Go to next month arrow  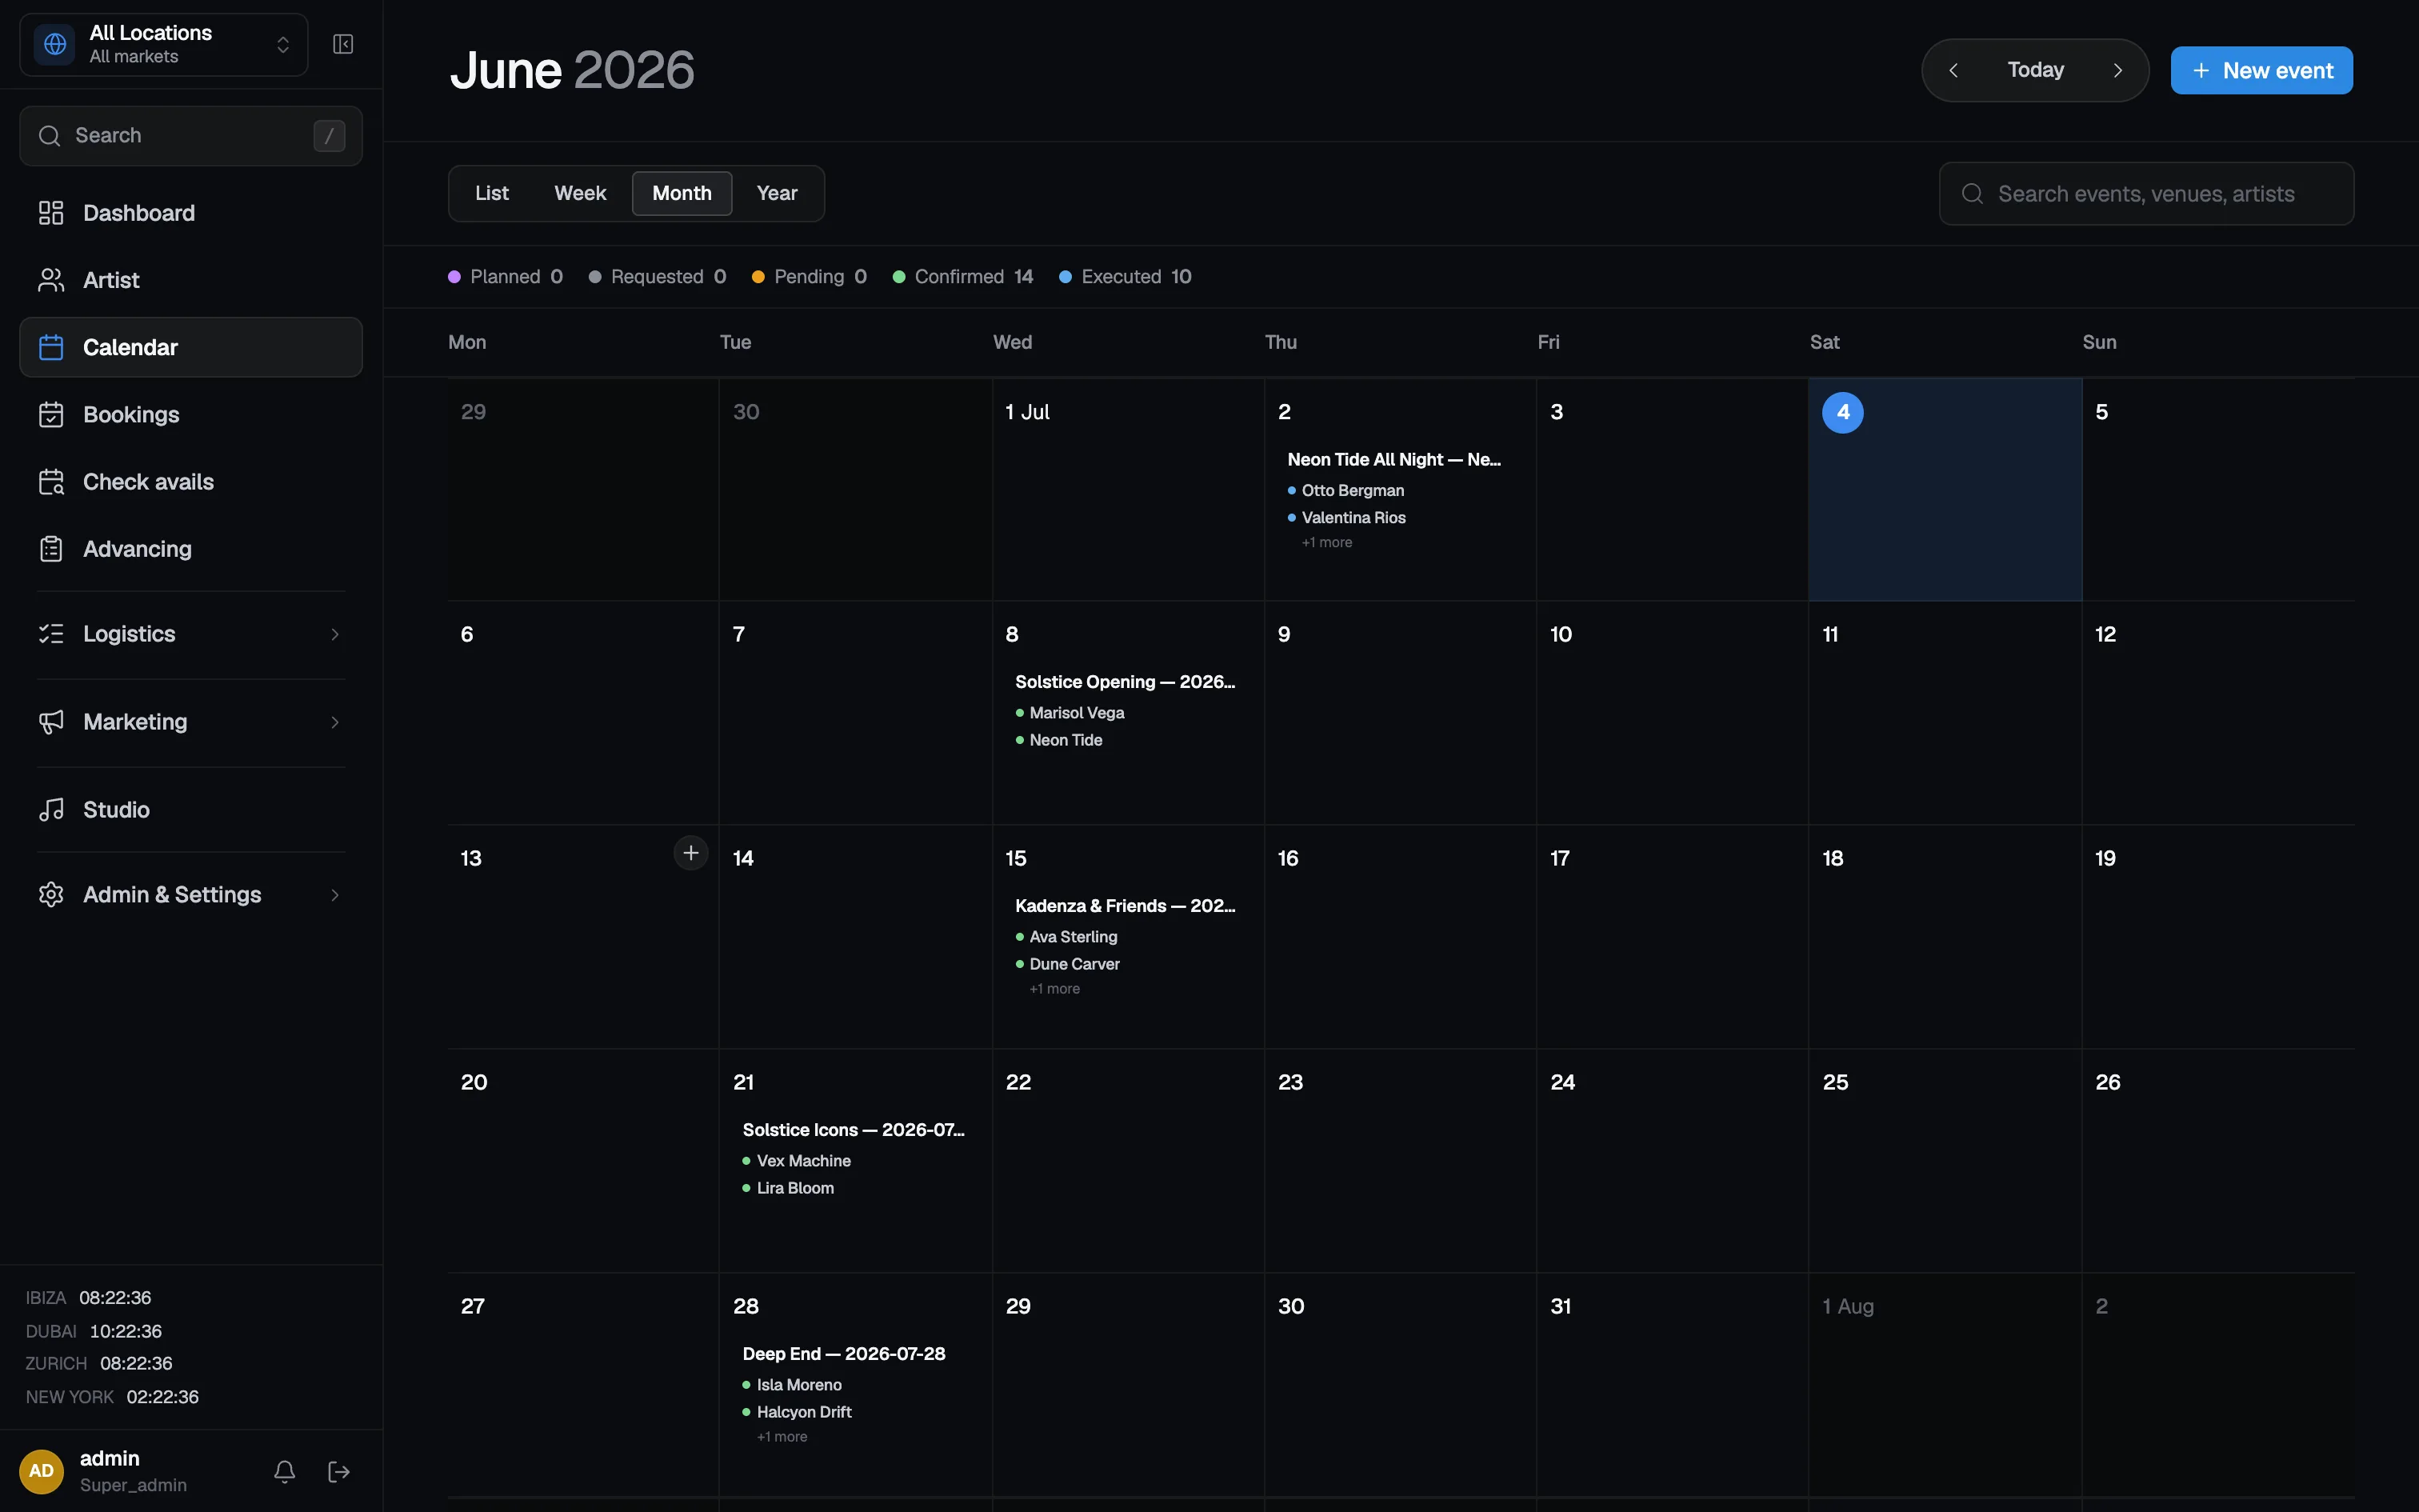click(x=2117, y=70)
